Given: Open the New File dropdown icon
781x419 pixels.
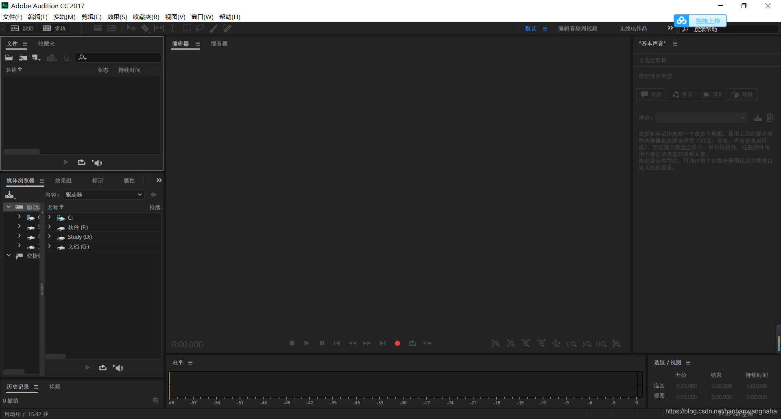Looking at the screenshot, I should [x=37, y=58].
